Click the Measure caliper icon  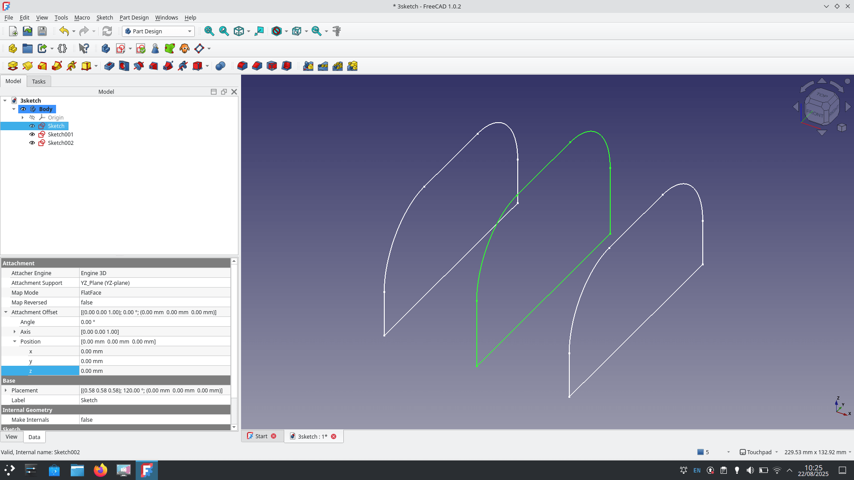(x=337, y=31)
